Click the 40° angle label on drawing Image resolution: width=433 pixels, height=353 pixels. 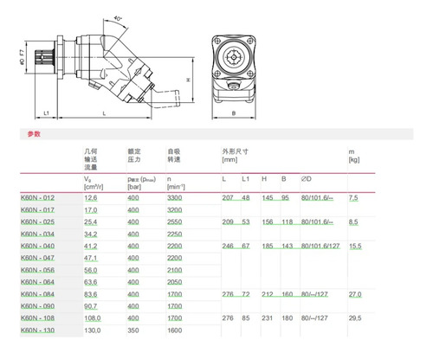click(118, 19)
